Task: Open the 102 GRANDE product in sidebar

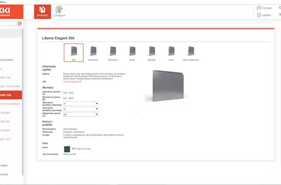Action: (11, 86)
